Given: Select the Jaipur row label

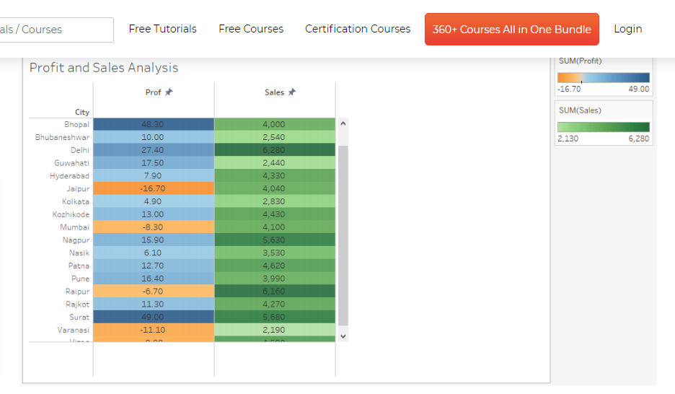Looking at the screenshot, I should pyautogui.click(x=78, y=188).
